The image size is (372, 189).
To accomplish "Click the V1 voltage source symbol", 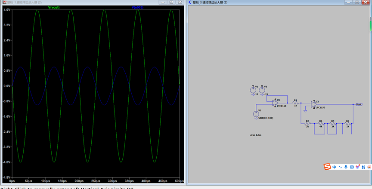I will coord(253,90).
